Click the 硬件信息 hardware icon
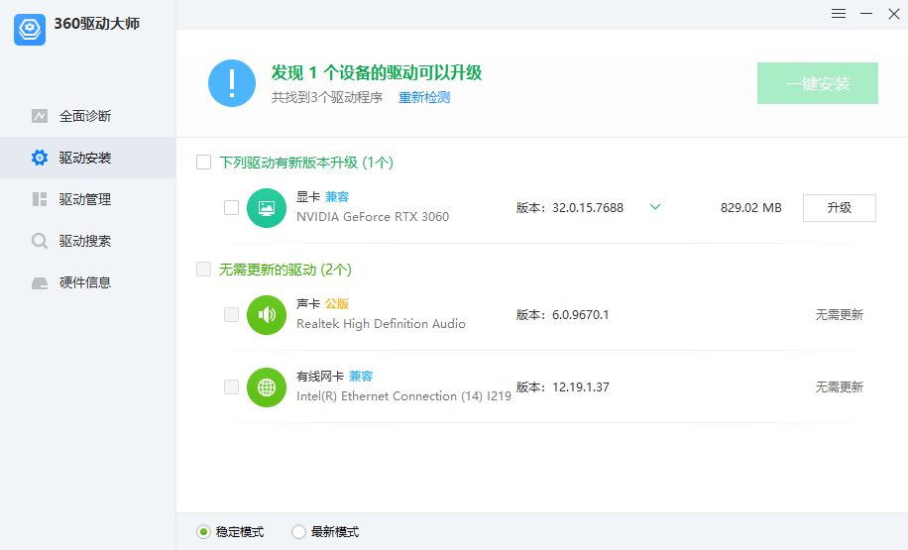Screen dimensions: 908x550 [40, 282]
